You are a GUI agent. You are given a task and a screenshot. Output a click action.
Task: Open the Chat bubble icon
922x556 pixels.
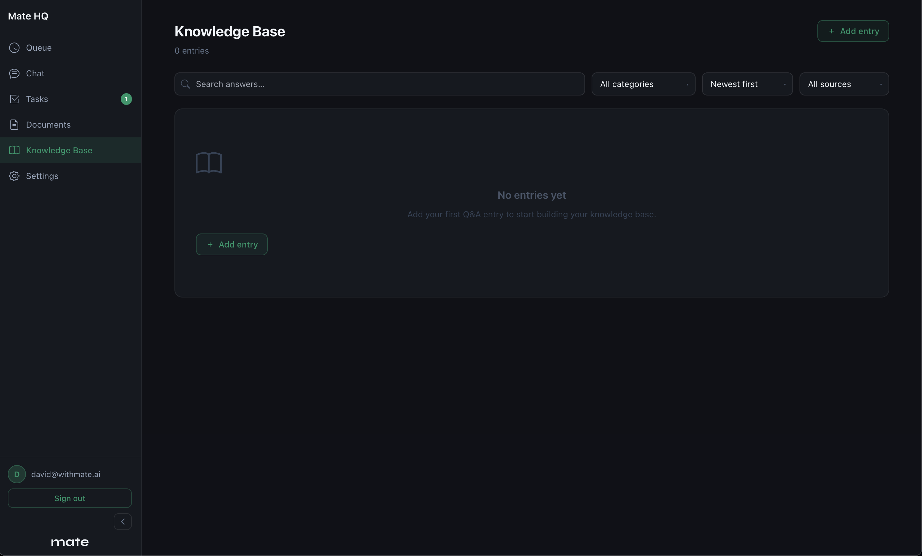14,73
